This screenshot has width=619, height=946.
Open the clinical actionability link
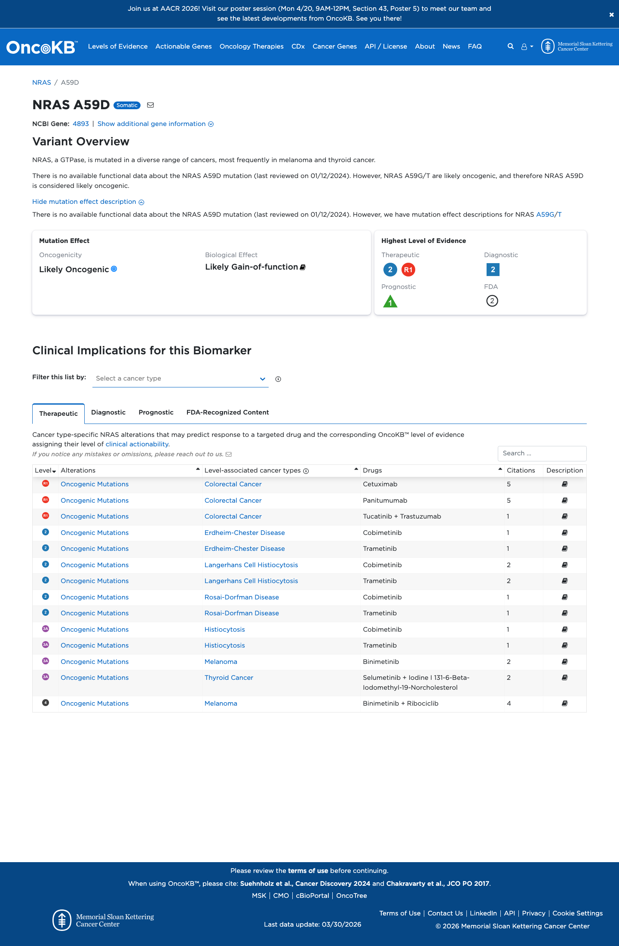pyautogui.click(x=137, y=444)
